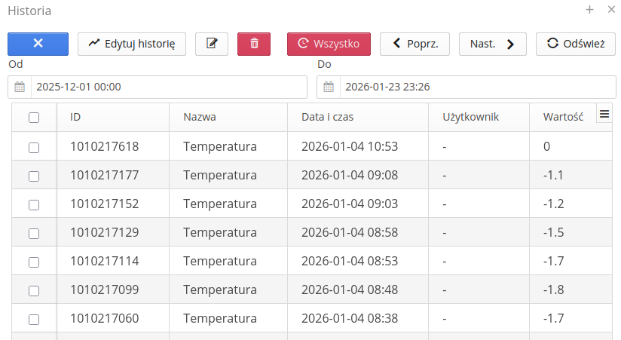Tick checkbox for row 1010217099
621x340 pixels.
tap(34, 290)
